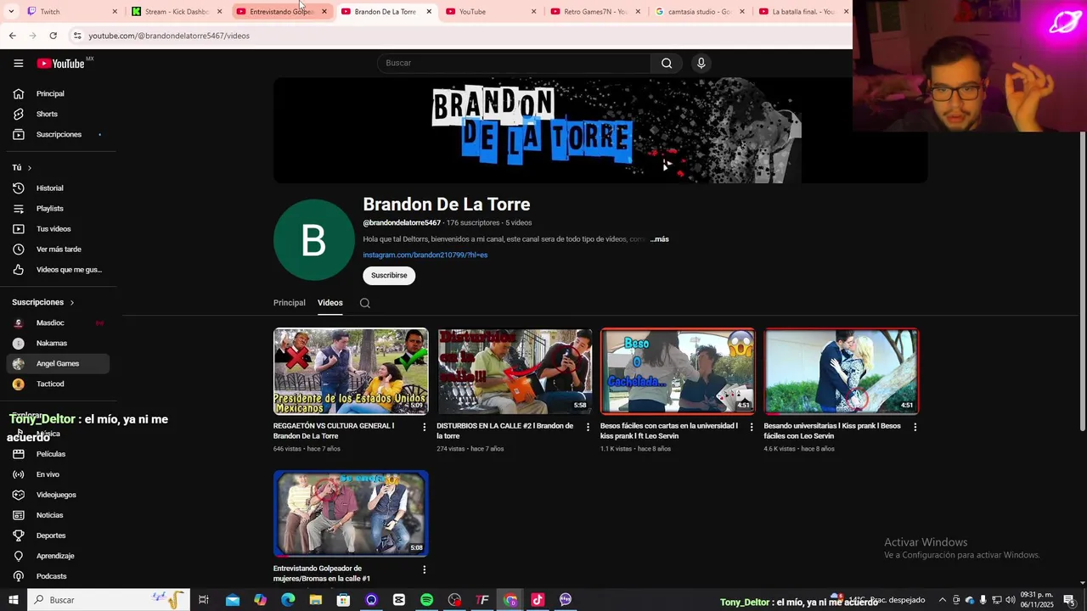The height and width of the screenshot is (611, 1087).
Task: Switch to the Retro Games7N browser tab
Action: coord(594,12)
